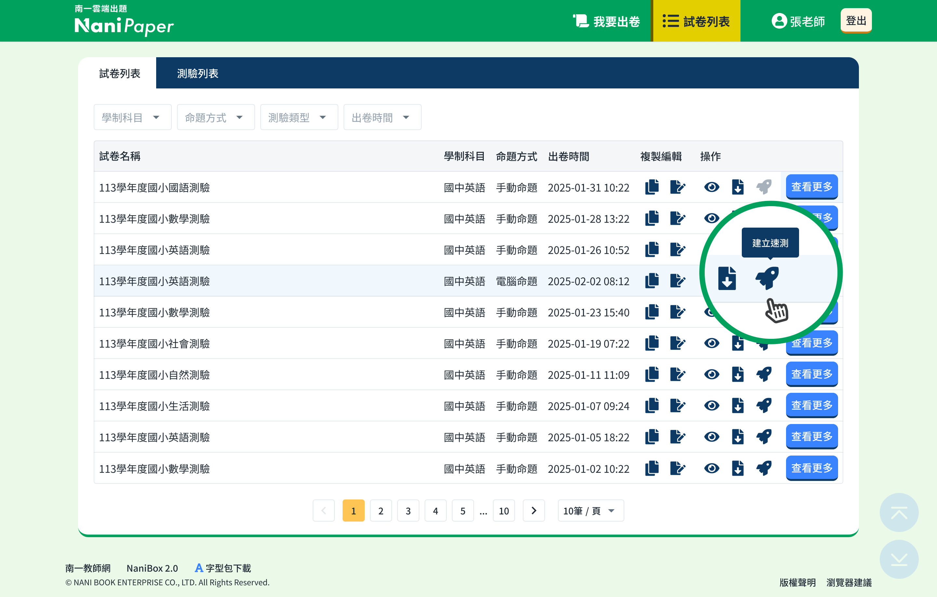Open the 張老師 user account
This screenshot has width=937, height=597.
(798, 21)
